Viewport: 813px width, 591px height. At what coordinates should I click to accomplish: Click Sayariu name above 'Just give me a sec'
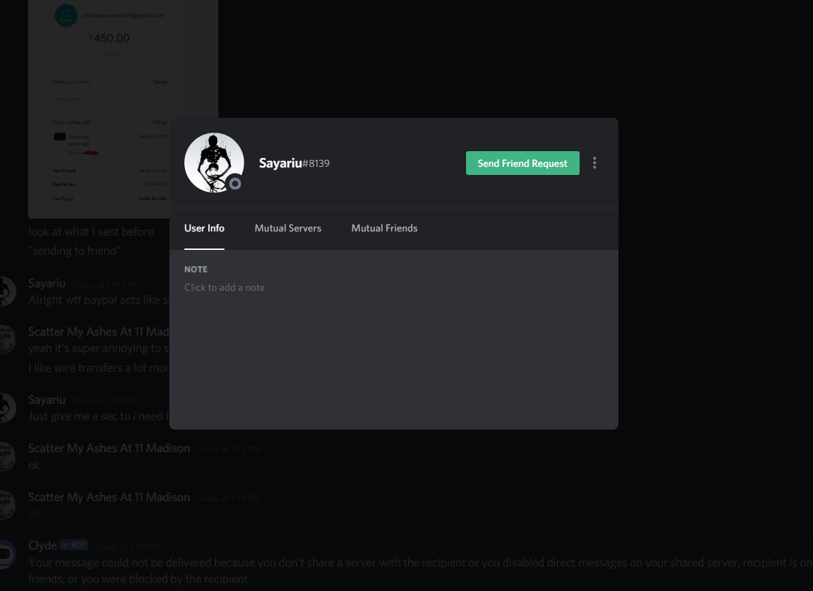[x=47, y=400]
